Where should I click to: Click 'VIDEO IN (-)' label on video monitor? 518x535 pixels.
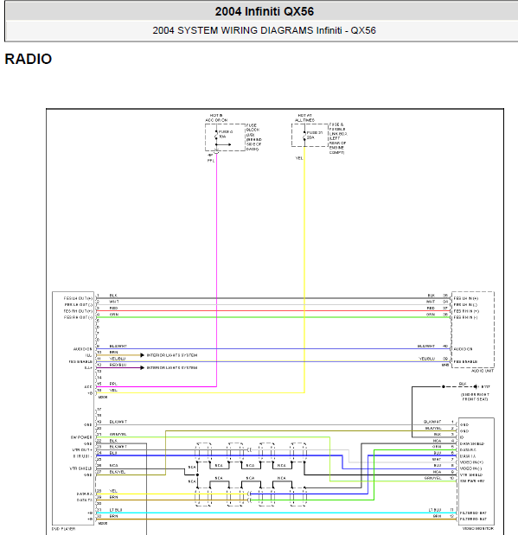point(471,468)
